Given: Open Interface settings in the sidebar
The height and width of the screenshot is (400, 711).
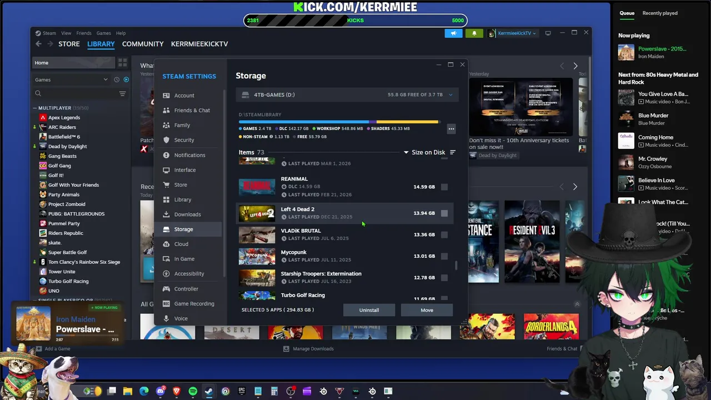Looking at the screenshot, I should (x=190, y=170).
